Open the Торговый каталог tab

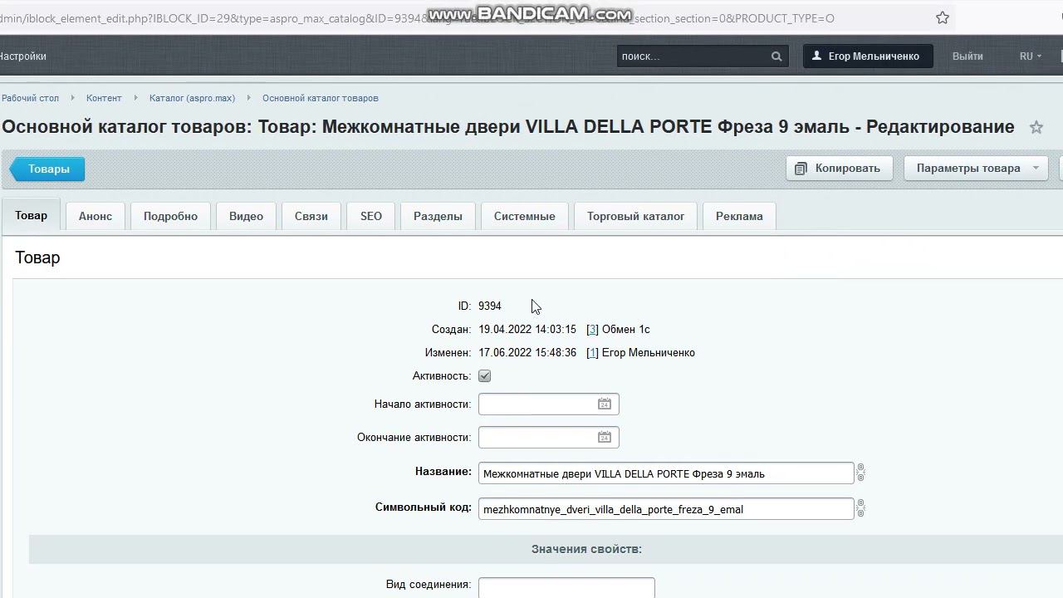[x=636, y=216]
